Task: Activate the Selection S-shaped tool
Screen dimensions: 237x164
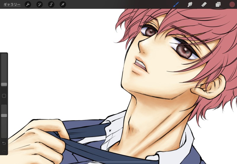Action: click(x=51, y=4)
